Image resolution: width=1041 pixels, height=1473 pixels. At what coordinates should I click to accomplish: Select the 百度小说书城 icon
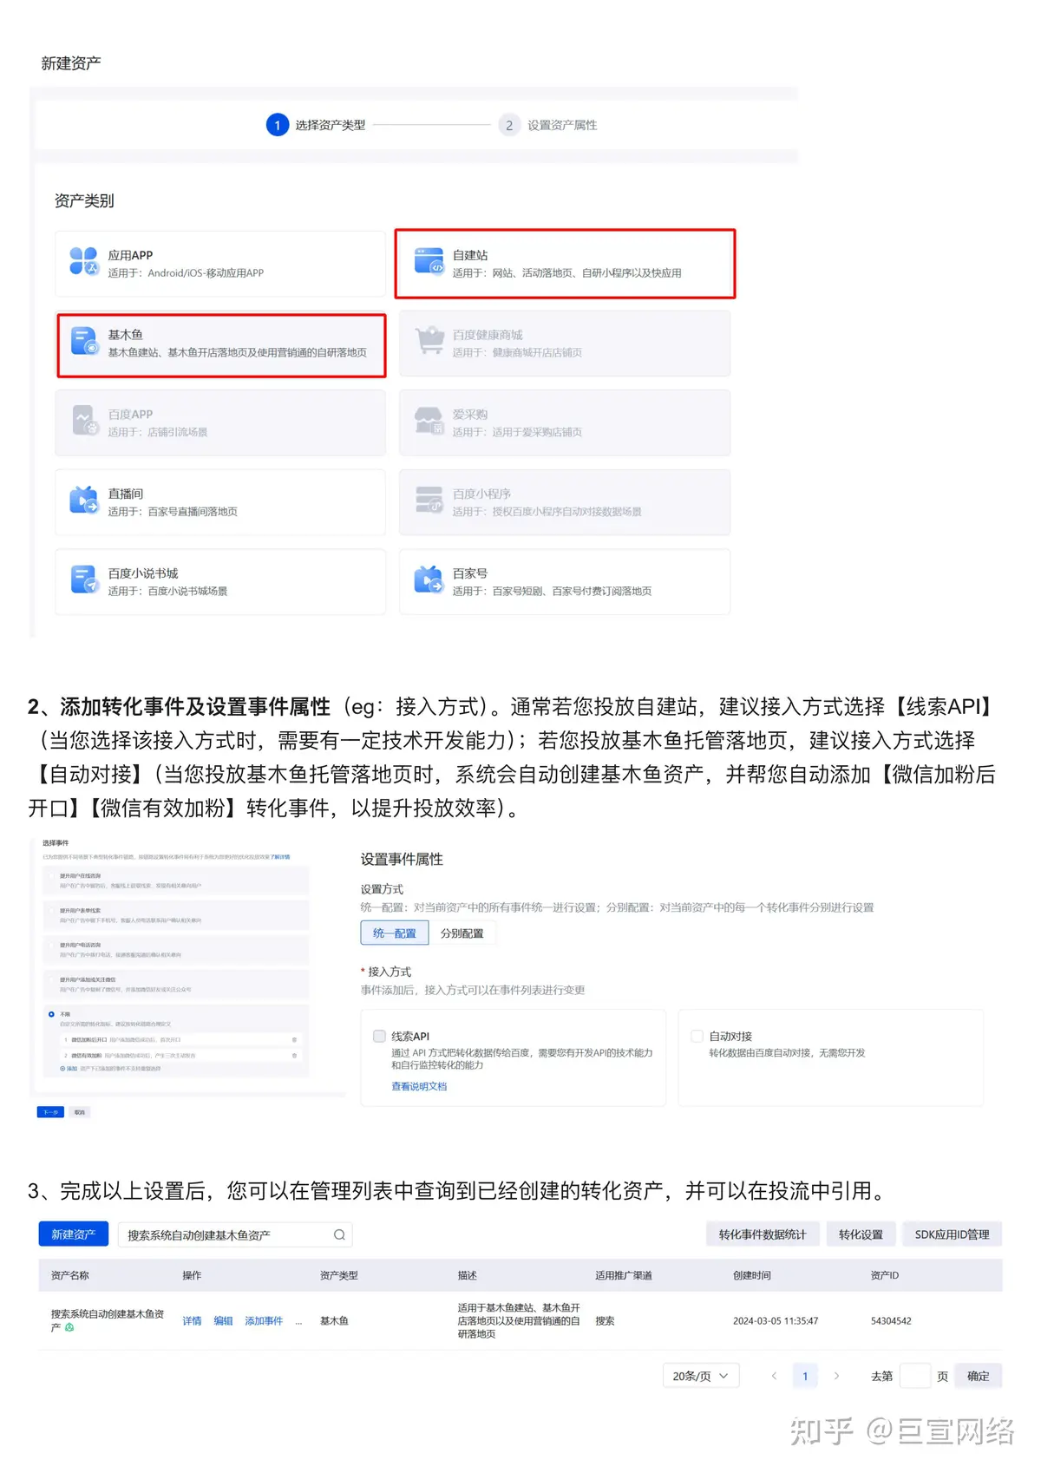84,579
